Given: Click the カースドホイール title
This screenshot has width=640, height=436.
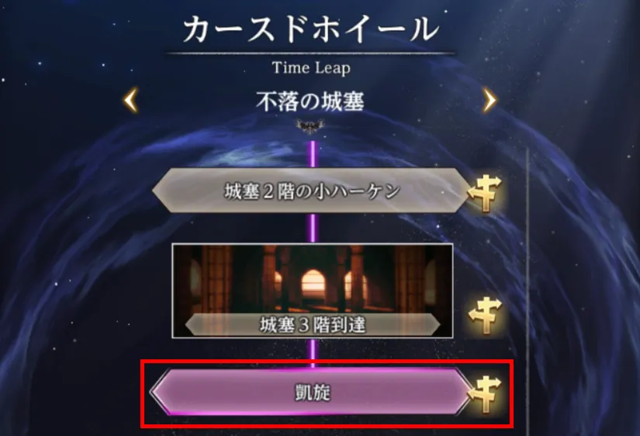Looking at the screenshot, I should [x=310, y=29].
